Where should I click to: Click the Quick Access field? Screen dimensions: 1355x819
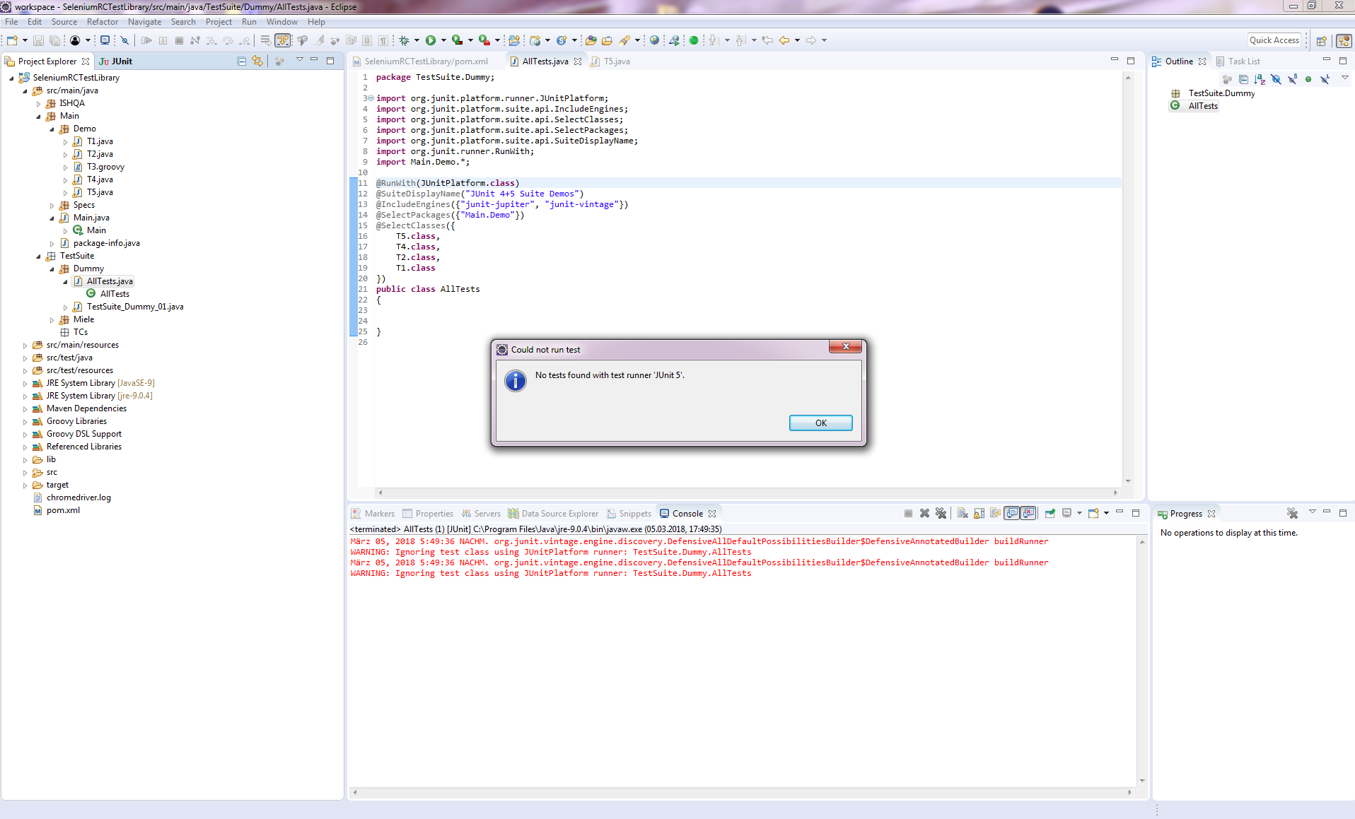coord(1275,40)
